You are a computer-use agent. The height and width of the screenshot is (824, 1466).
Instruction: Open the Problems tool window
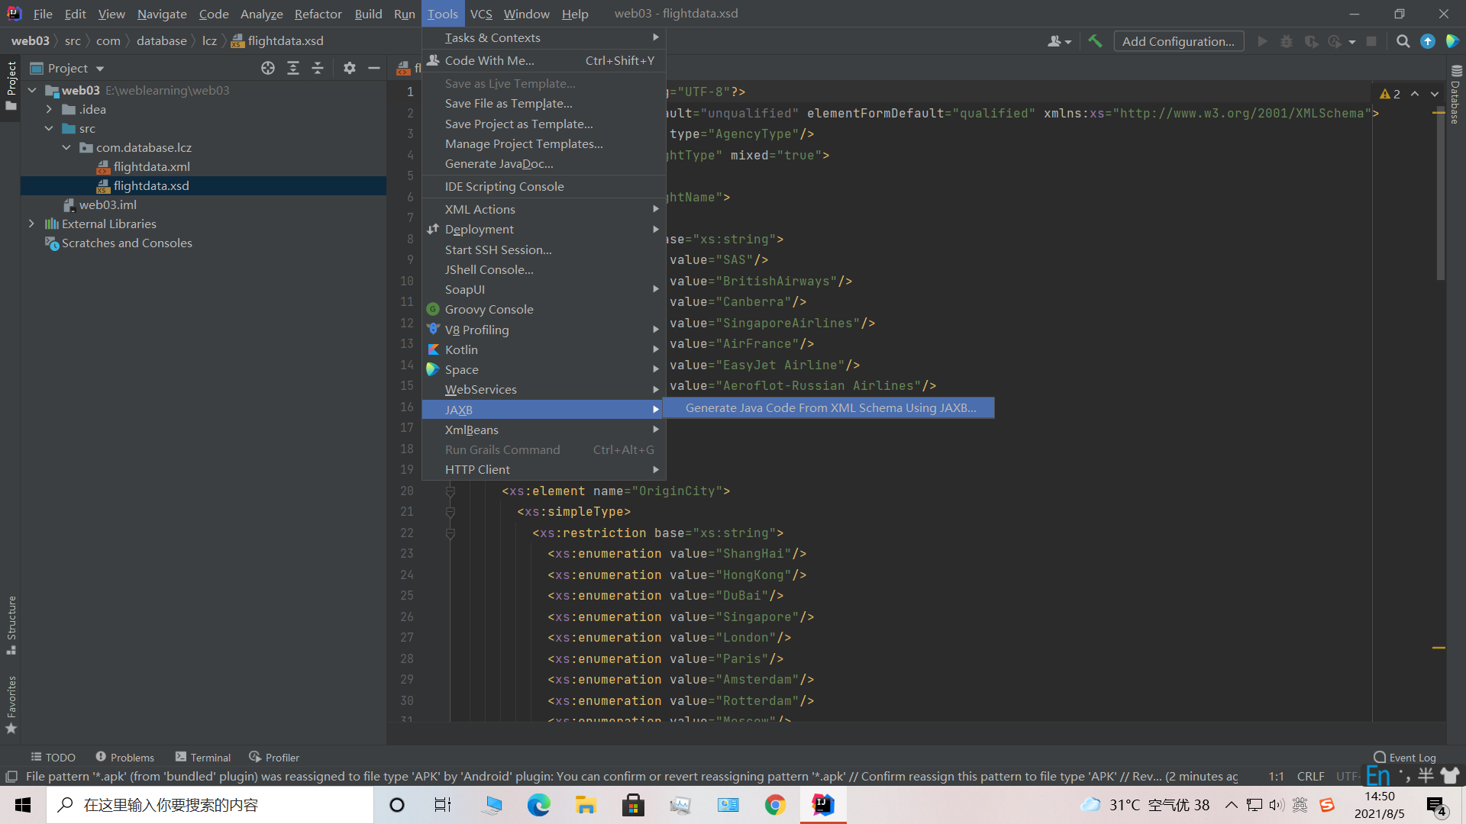pyautogui.click(x=124, y=758)
